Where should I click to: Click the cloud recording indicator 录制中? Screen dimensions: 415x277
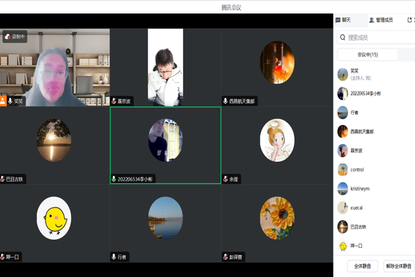pos(15,37)
